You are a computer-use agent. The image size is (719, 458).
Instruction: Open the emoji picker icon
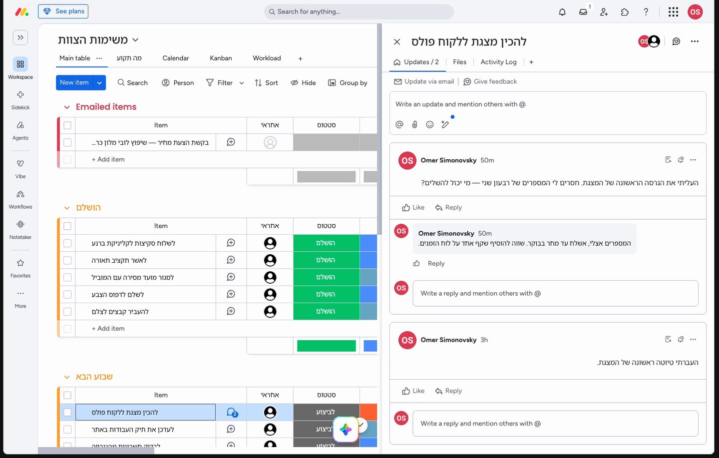(x=430, y=124)
